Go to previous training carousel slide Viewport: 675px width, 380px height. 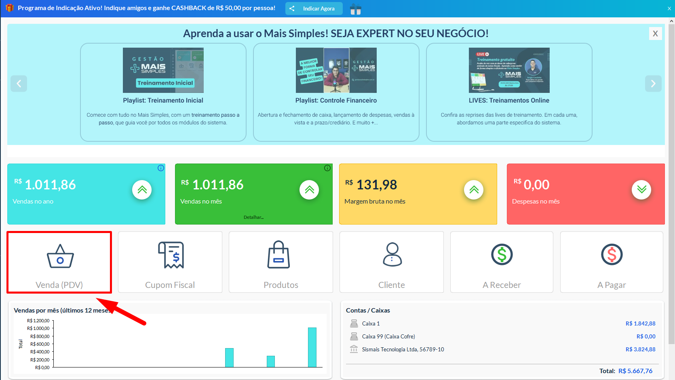[19, 84]
